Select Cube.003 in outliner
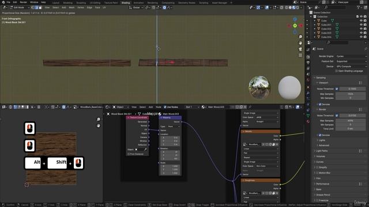The height and width of the screenshot is (207, 369). point(326,33)
